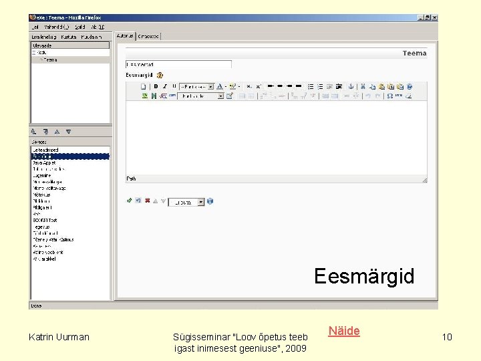Insert a math formula with the square-root icon
The width and height of the screenshot is (481, 361).
tap(163, 96)
